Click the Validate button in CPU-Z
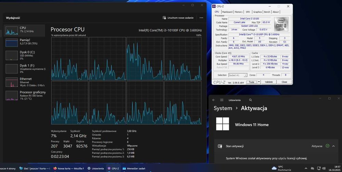The width and height of the screenshot is (342, 172). click(268, 82)
